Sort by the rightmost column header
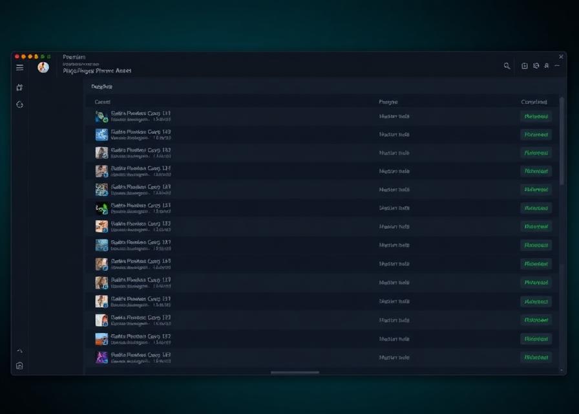Screen dimensions: 579x414 (534, 102)
